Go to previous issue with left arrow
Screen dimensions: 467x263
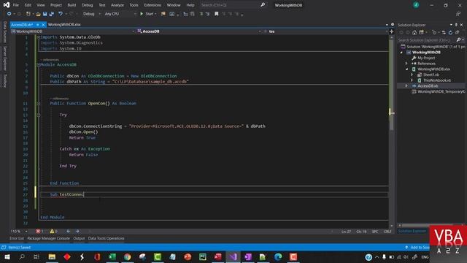(68, 231)
